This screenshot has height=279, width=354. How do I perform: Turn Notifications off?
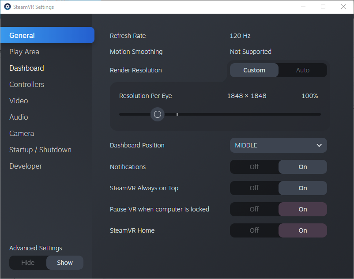pyautogui.click(x=254, y=167)
